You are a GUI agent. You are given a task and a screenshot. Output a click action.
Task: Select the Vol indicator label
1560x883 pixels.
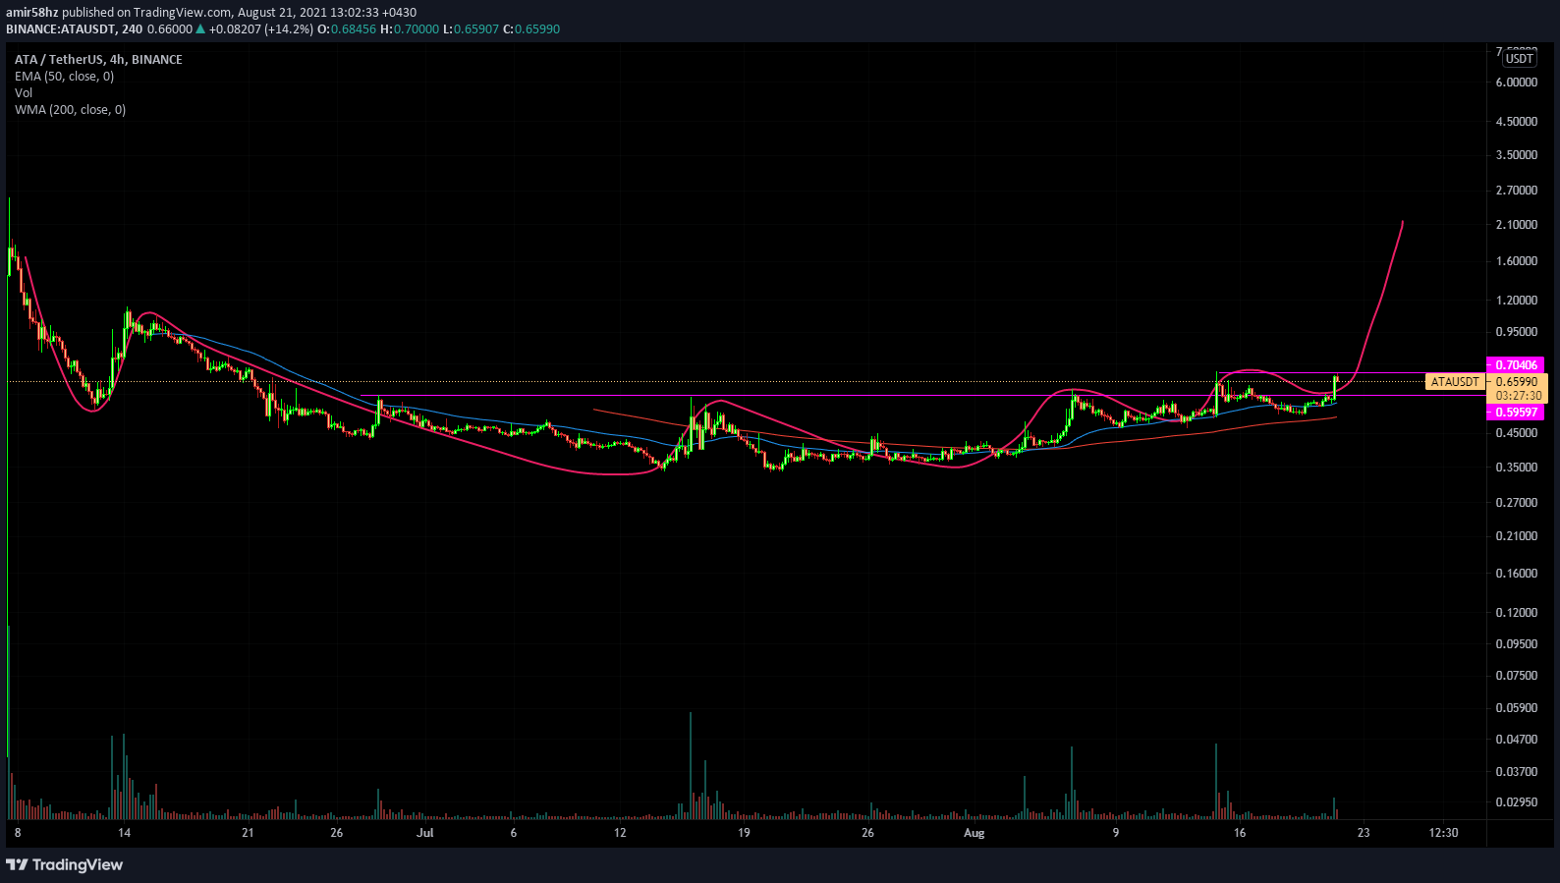pos(24,93)
